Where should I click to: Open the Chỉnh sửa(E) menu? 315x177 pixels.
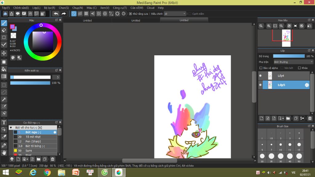coord(21,8)
